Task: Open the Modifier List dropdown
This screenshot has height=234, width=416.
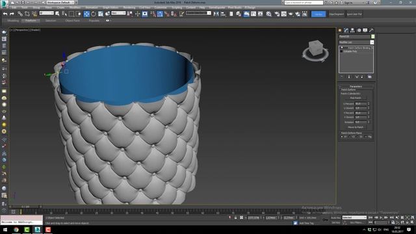Action: (x=356, y=42)
